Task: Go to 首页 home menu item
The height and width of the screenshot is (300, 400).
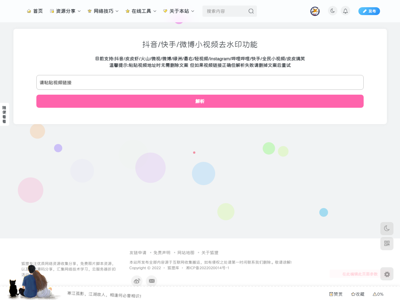Action: pos(35,11)
